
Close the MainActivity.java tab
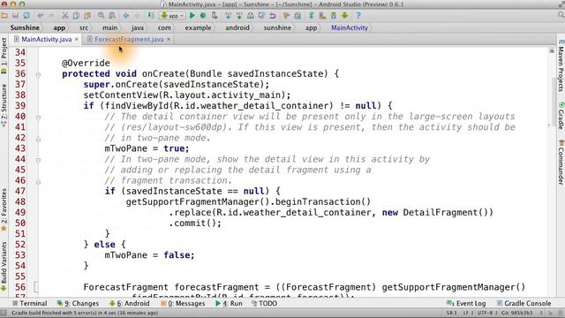[77, 39]
